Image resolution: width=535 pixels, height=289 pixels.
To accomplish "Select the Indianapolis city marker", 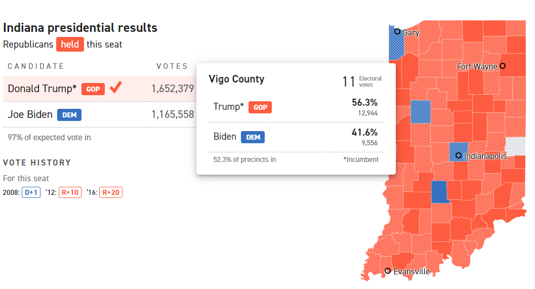I will [458, 155].
